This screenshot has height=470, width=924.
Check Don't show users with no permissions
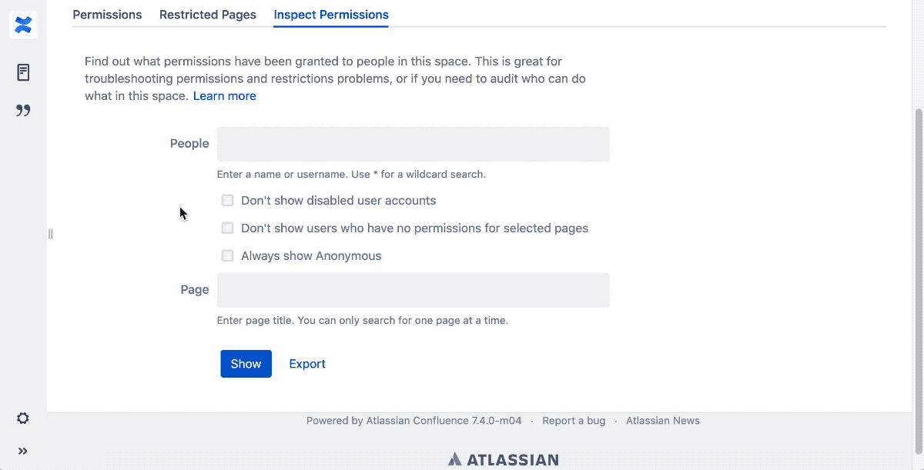228,228
